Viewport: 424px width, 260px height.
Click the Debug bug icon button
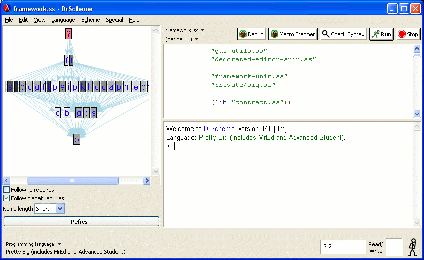[251, 34]
